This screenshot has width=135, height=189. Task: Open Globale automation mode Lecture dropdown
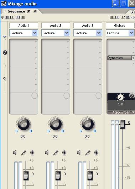[x=131, y=33]
